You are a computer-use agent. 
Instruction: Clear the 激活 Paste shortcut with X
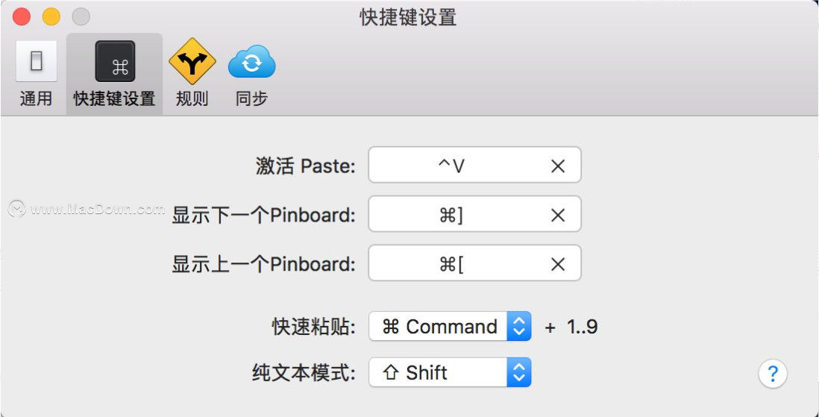point(558,166)
